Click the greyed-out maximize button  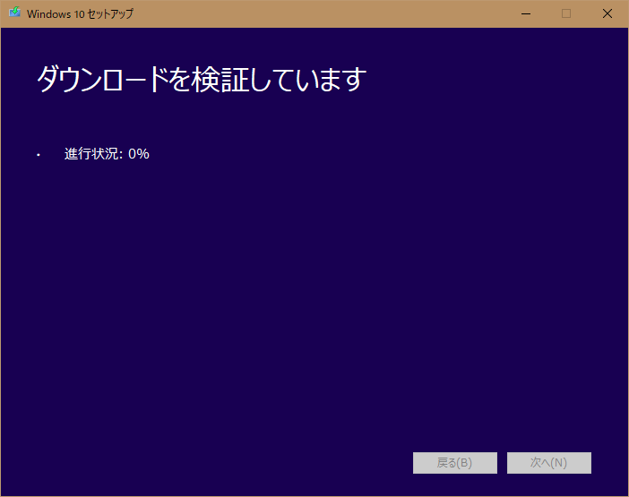point(566,13)
